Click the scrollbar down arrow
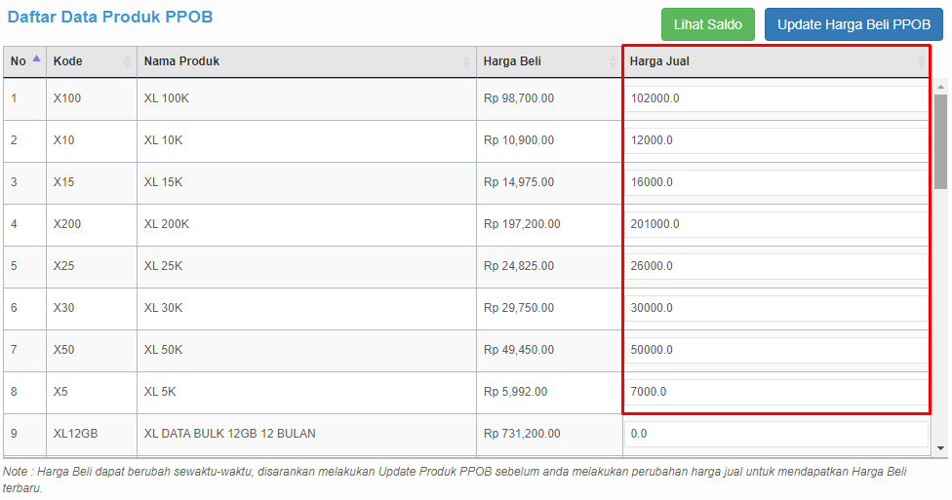This screenshot has width=952, height=500. 940,448
